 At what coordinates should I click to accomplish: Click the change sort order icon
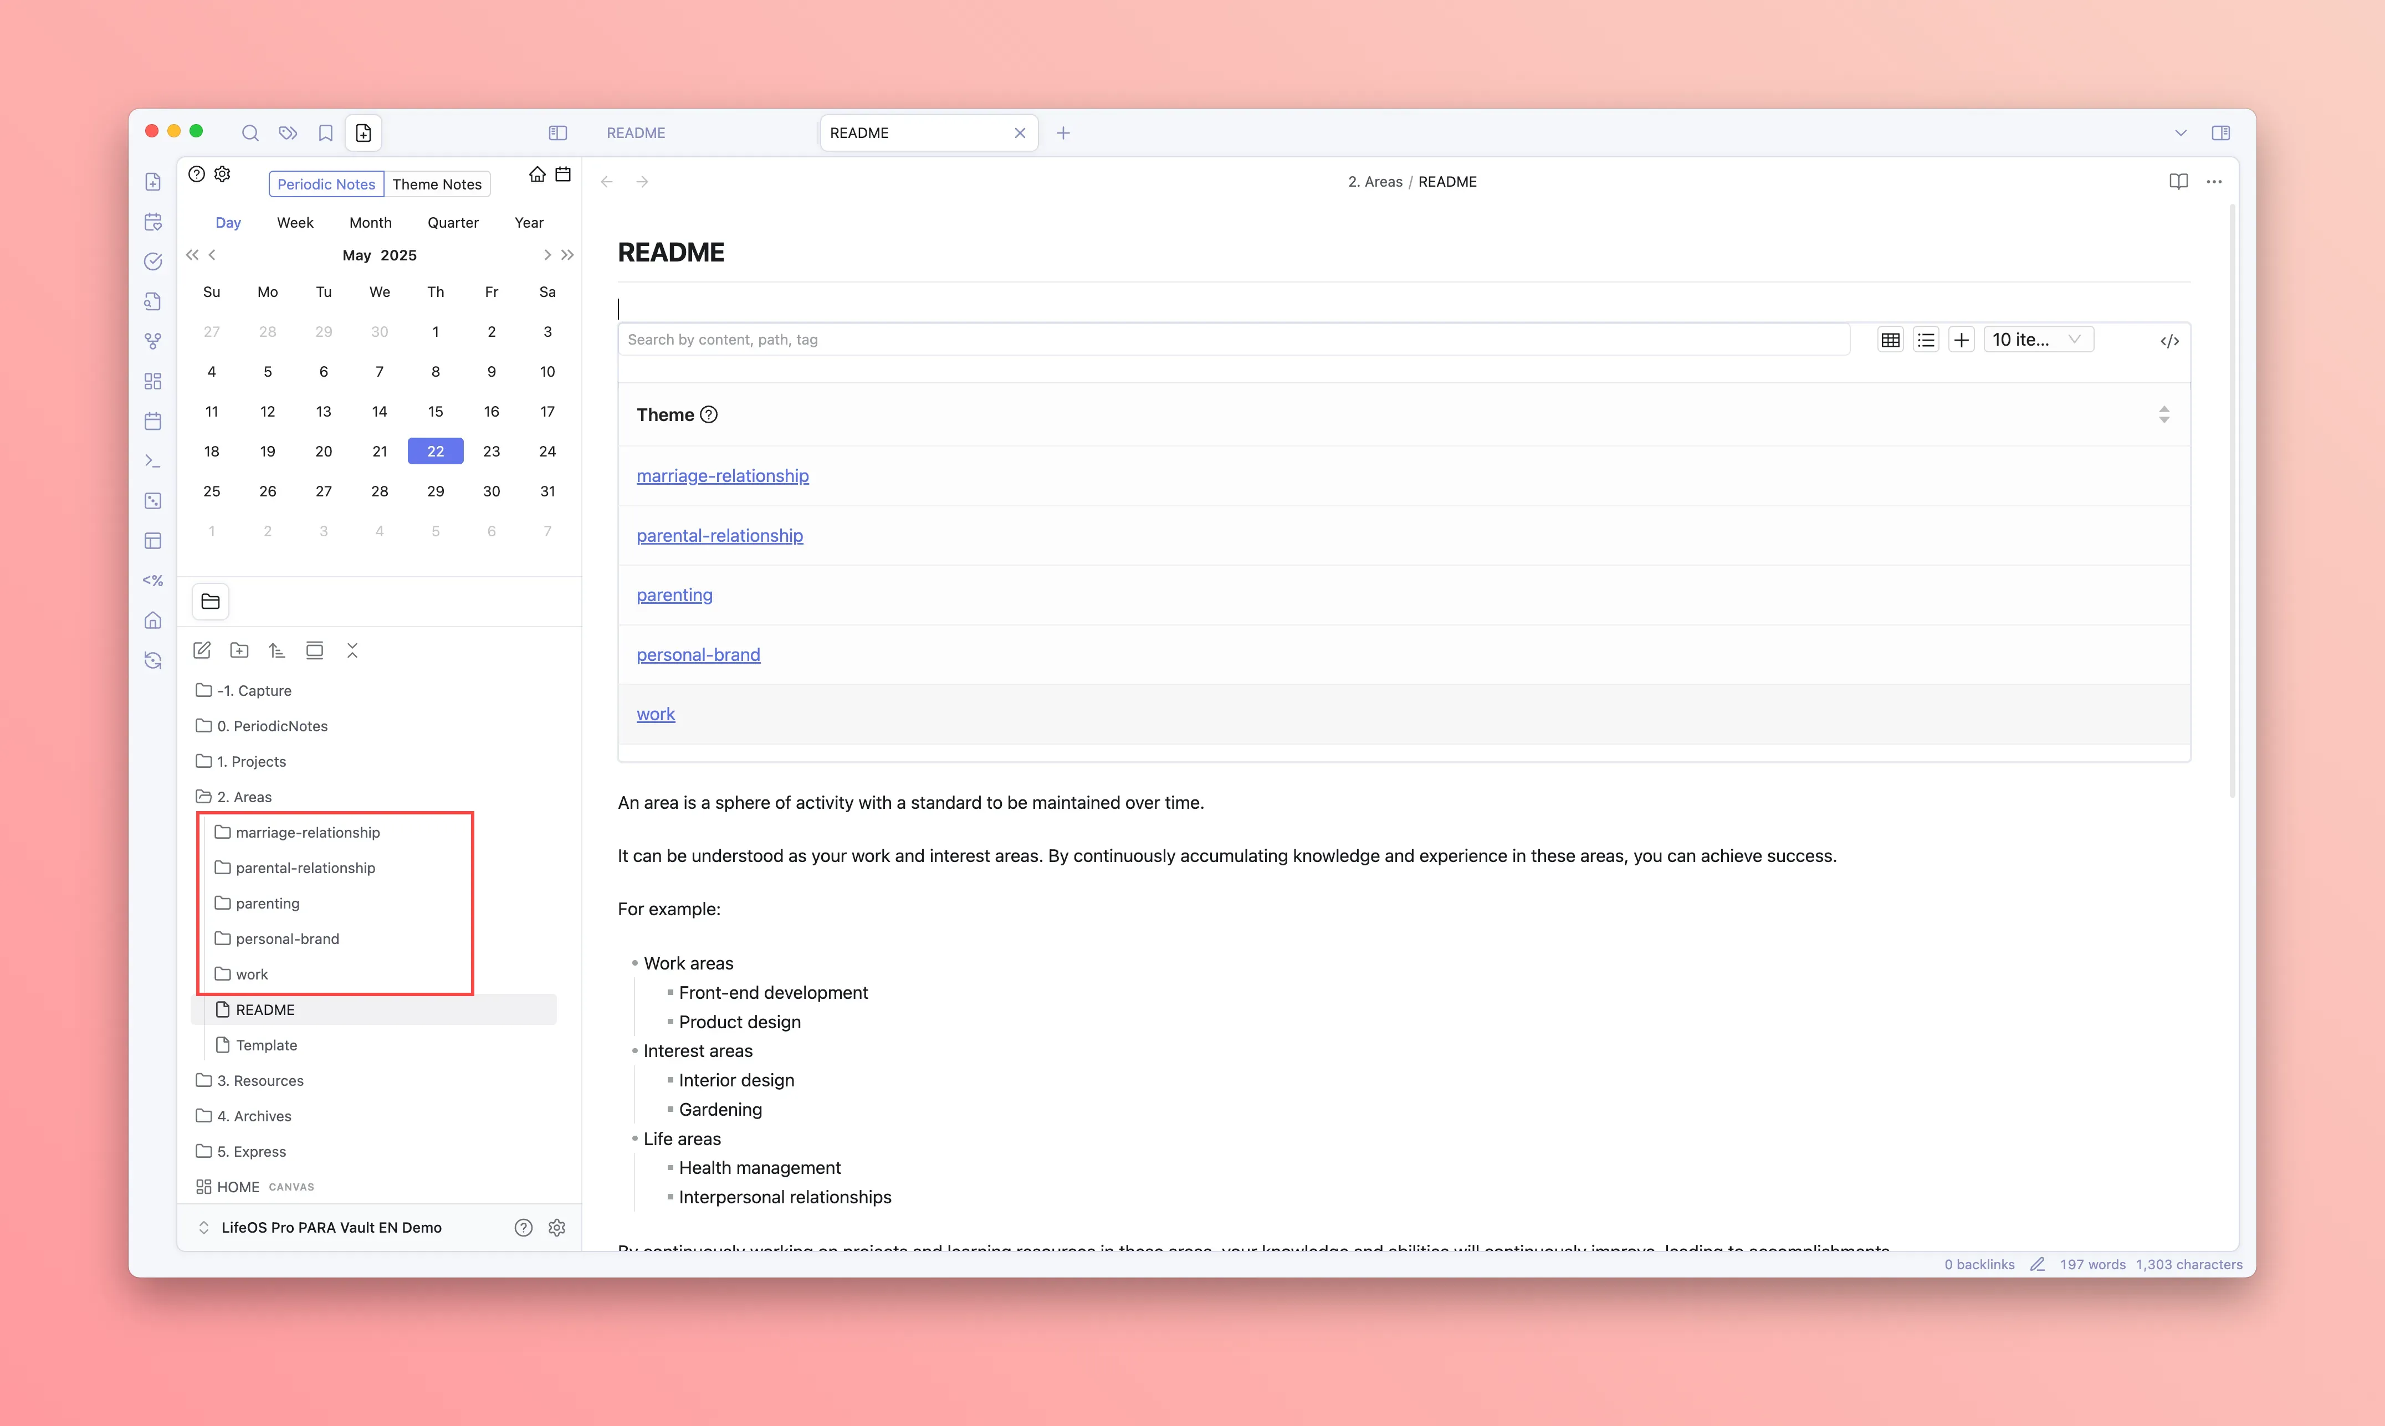[277, 650]
